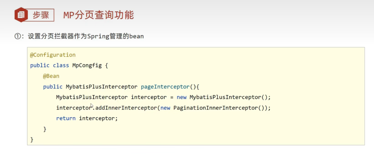Click the @Bean annotation

tap(51, 76)
